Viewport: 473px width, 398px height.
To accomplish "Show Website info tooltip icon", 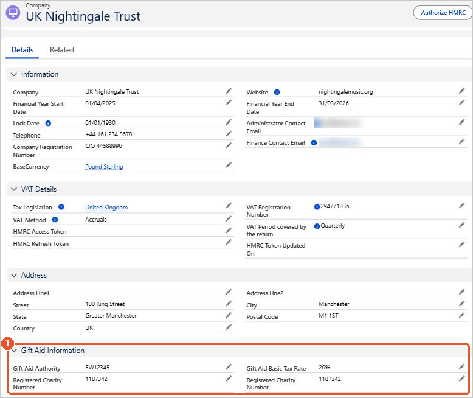I will pyautogui.click(x=277, y=92).
